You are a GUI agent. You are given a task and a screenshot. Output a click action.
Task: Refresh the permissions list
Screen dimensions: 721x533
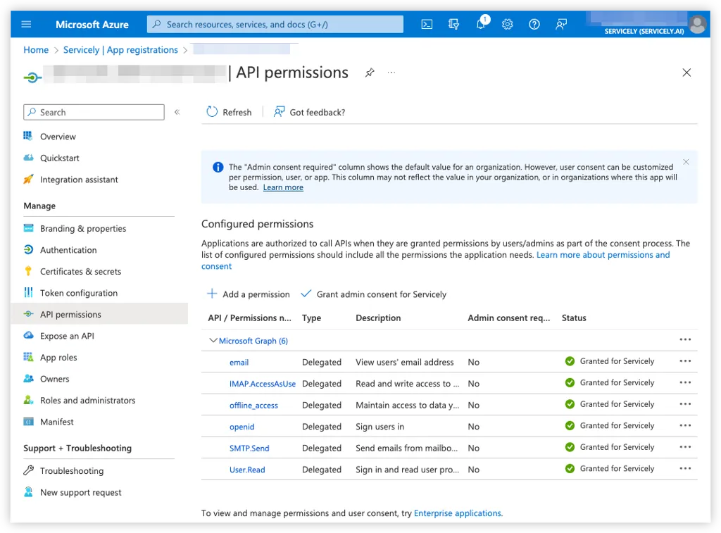[229, 112]
